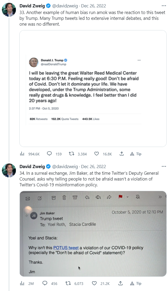The height and width of the screenshot is (291, 168).
Task: Retweet the first David Zweig tweet
Action: [71, 154]
